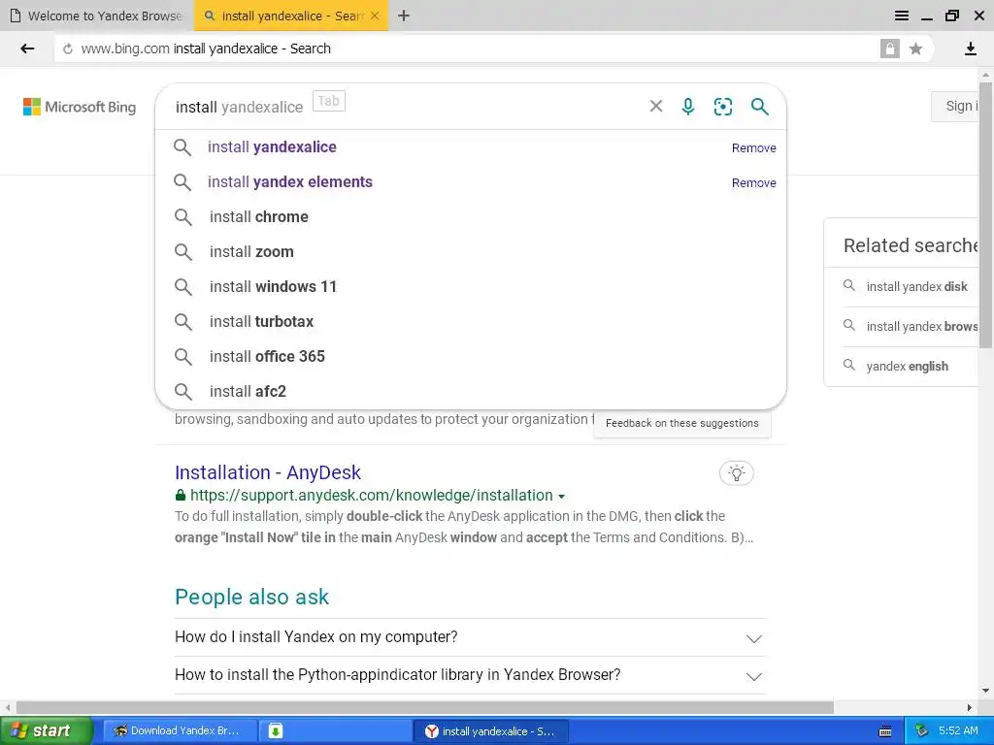Click the Sign in button
The height and width of the screenshot is (745, 994).
coord(955,107)
